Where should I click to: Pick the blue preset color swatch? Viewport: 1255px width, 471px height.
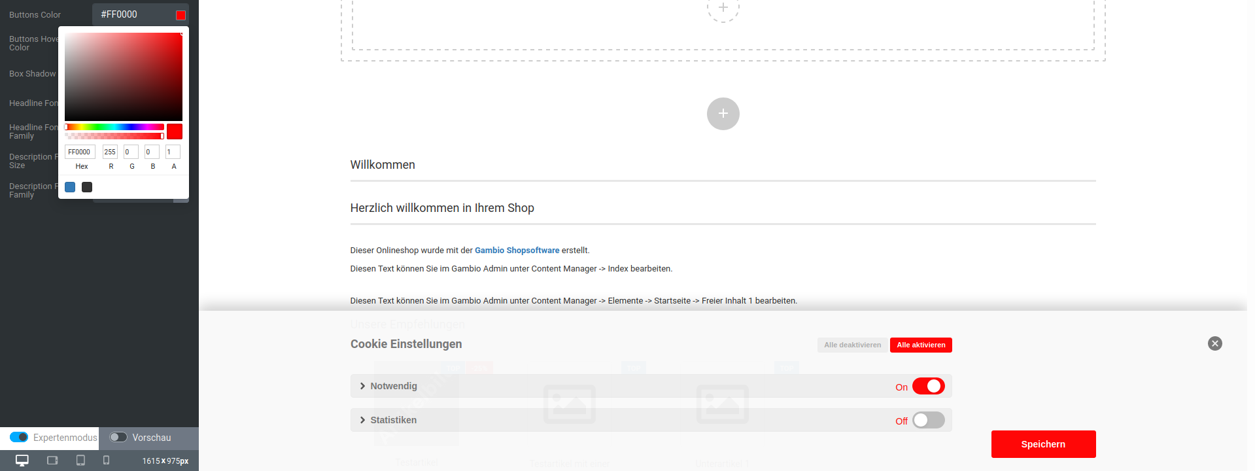coord(70,187)
